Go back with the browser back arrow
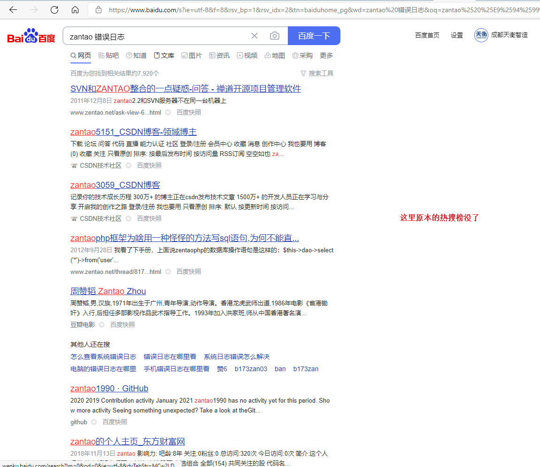Viewport: 540px width, 467px height. [x=13, y=10]
